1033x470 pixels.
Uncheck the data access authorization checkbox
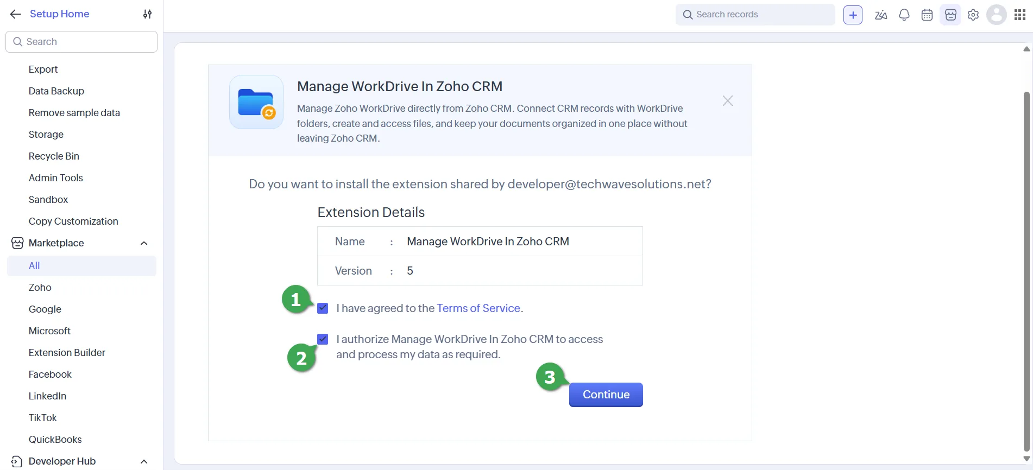323,339
